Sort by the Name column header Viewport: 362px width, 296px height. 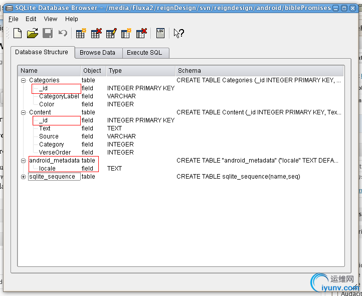tap(49, 71)
